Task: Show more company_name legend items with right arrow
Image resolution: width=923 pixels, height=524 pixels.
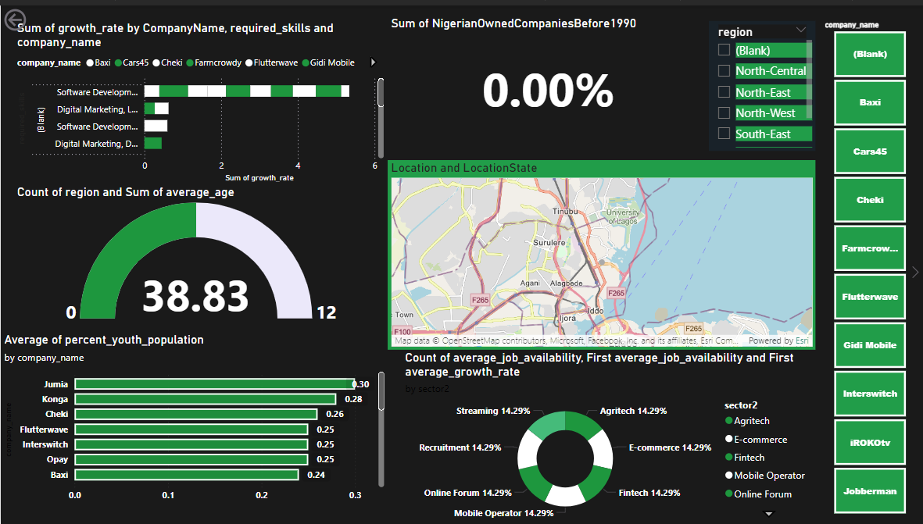Action: point(373,62)
